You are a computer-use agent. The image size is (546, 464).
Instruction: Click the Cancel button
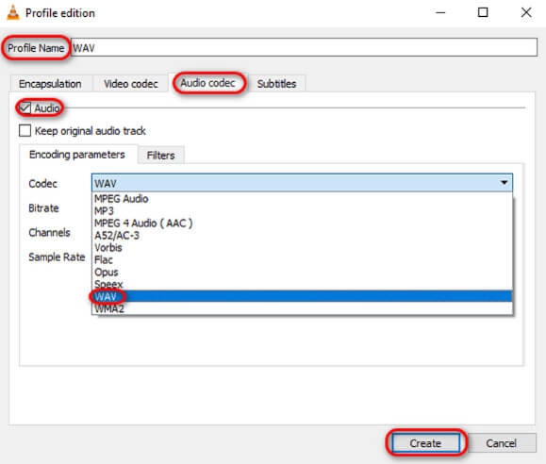(x=501, y=443)
